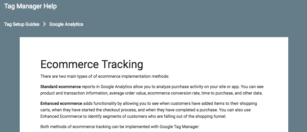This screenshot has height=132, width=307.
Task: Click the Both methods of ecommerce tracking sentence
Action: pos(120,127)
